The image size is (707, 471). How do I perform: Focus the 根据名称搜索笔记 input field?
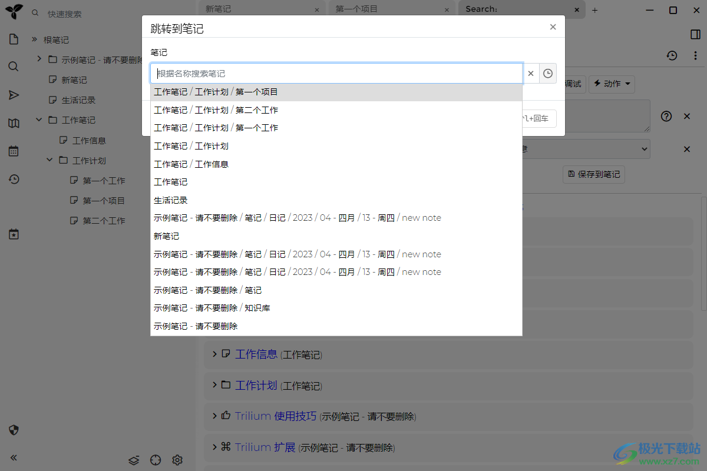coord(336,74)
